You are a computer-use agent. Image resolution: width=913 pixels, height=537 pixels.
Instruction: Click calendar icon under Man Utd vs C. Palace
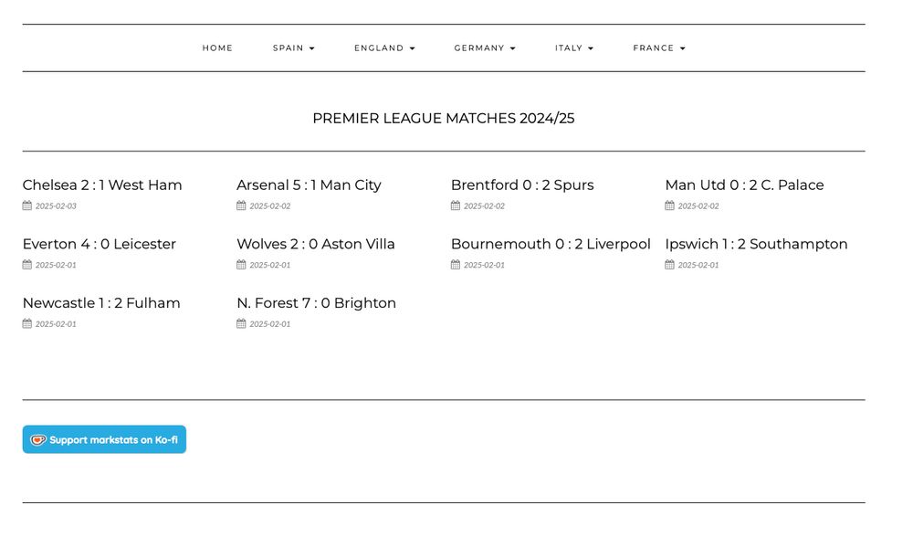pyautogui.click(x=669, y=205)
